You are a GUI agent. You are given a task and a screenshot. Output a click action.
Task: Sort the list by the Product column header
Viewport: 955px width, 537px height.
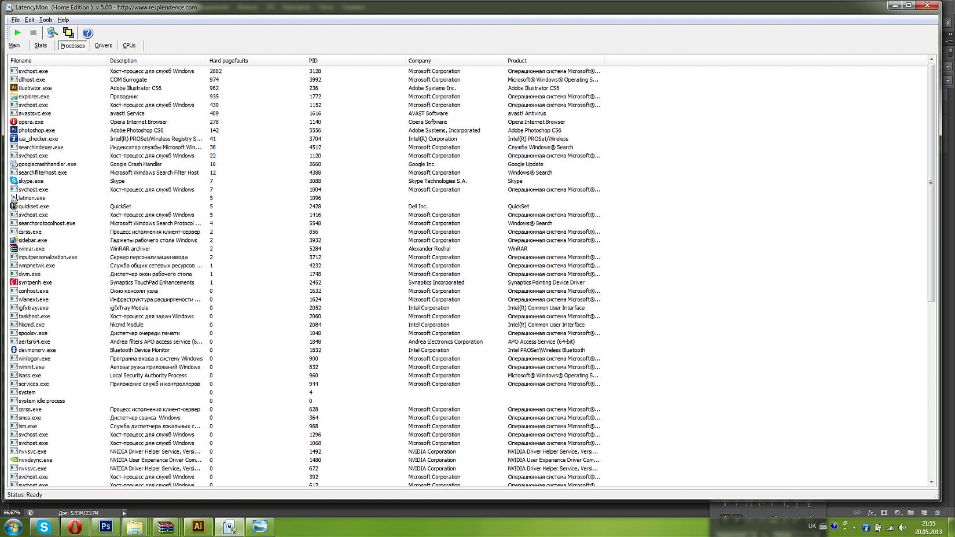[x=555, y=61]
